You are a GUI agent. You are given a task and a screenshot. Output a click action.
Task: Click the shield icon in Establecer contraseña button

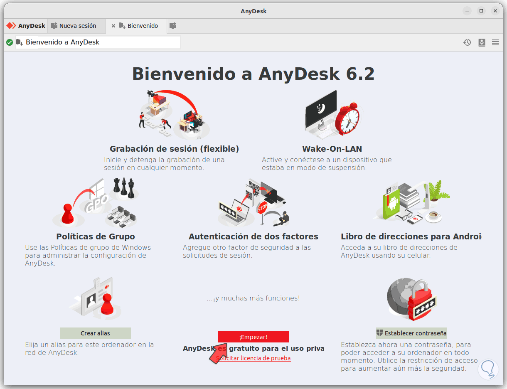tap(380, 333)
